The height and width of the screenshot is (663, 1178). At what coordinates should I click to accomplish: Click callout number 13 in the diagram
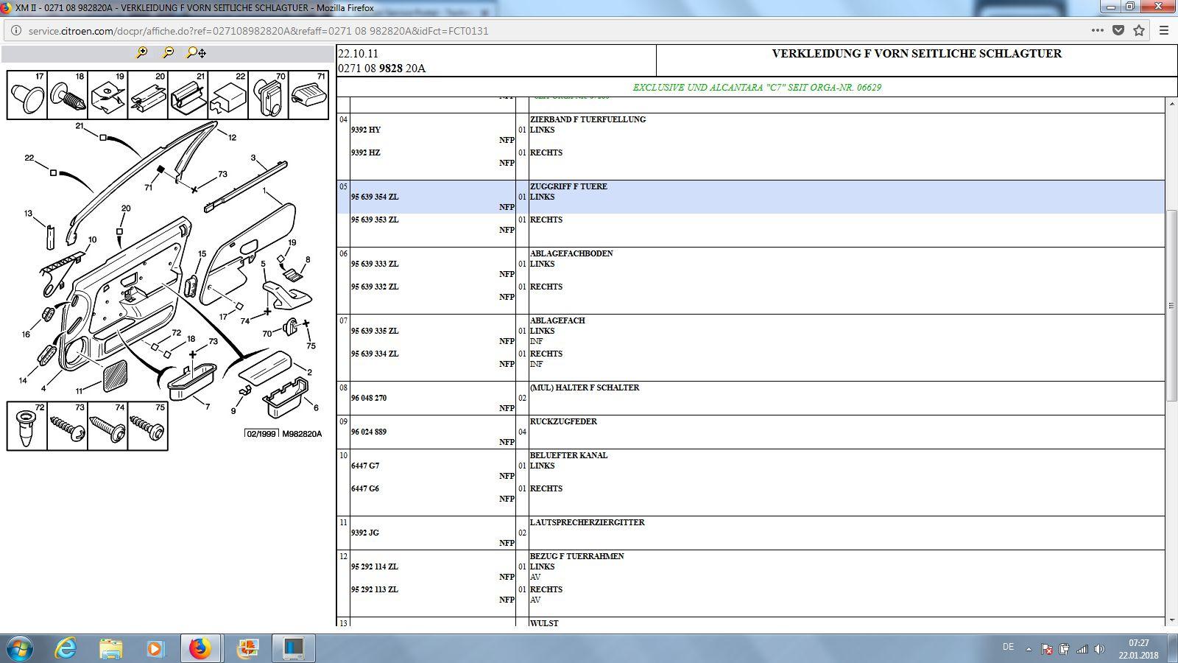pos(28,214)
